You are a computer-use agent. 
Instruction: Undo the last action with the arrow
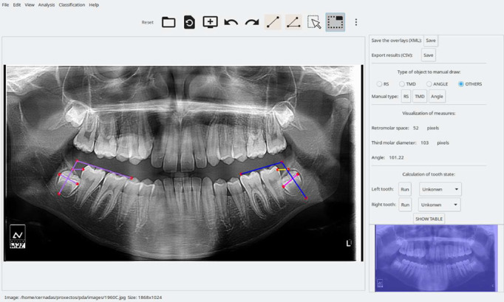231,22
